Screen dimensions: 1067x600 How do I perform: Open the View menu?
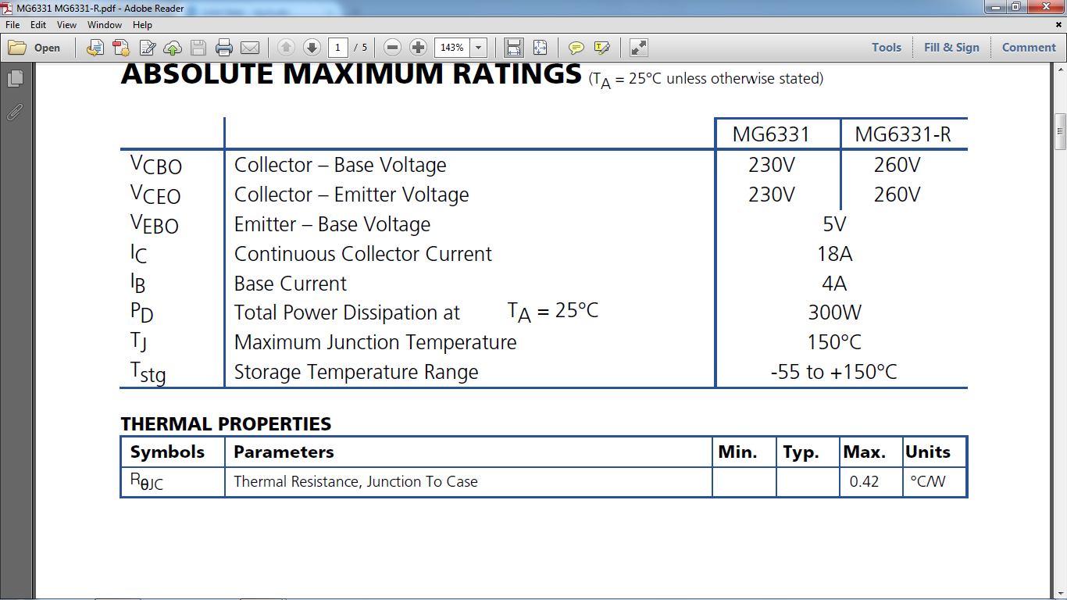click(66, 25)
